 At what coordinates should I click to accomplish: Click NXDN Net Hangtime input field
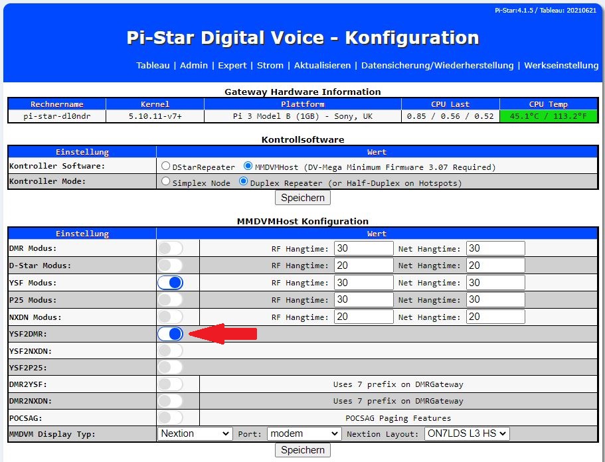click(495, 317)
